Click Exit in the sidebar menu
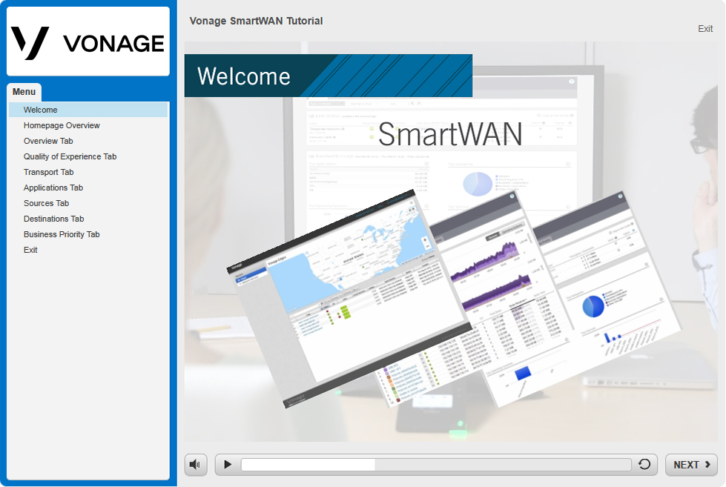Viewport: 726px width, 487px height. 88,250
